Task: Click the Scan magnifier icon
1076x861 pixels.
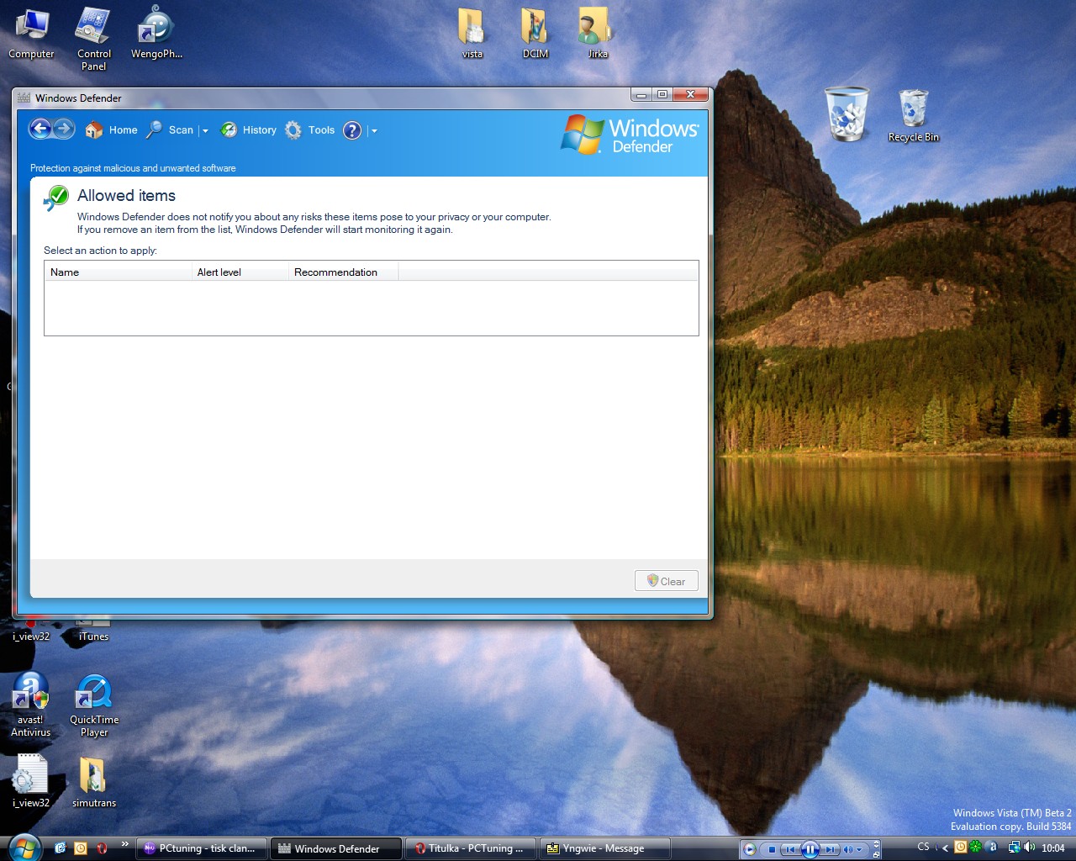Action: tap(154, 129)
